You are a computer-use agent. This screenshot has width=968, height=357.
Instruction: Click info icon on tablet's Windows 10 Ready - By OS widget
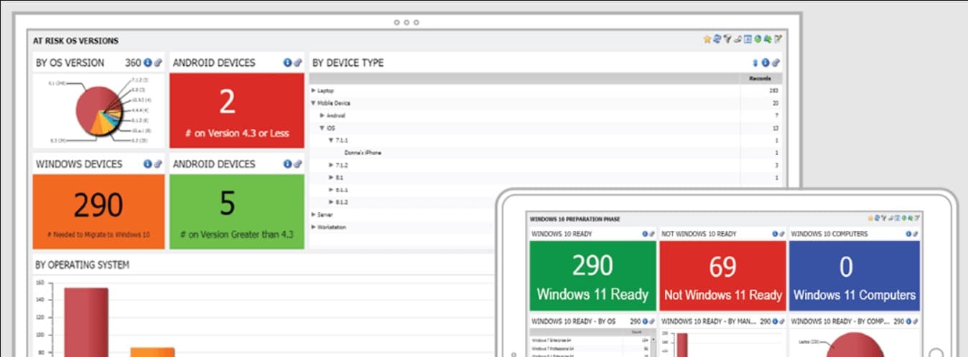click(x=645, y=322)
